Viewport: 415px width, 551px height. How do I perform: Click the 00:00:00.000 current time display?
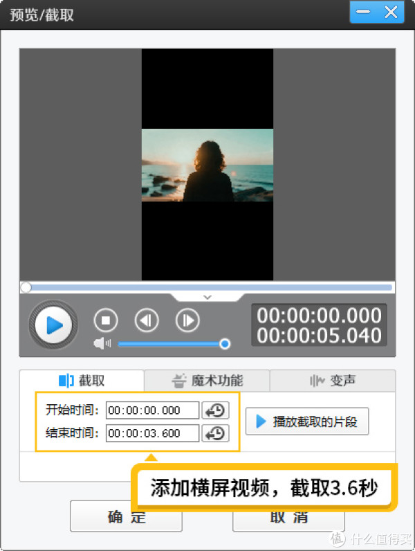click(319, 315)
